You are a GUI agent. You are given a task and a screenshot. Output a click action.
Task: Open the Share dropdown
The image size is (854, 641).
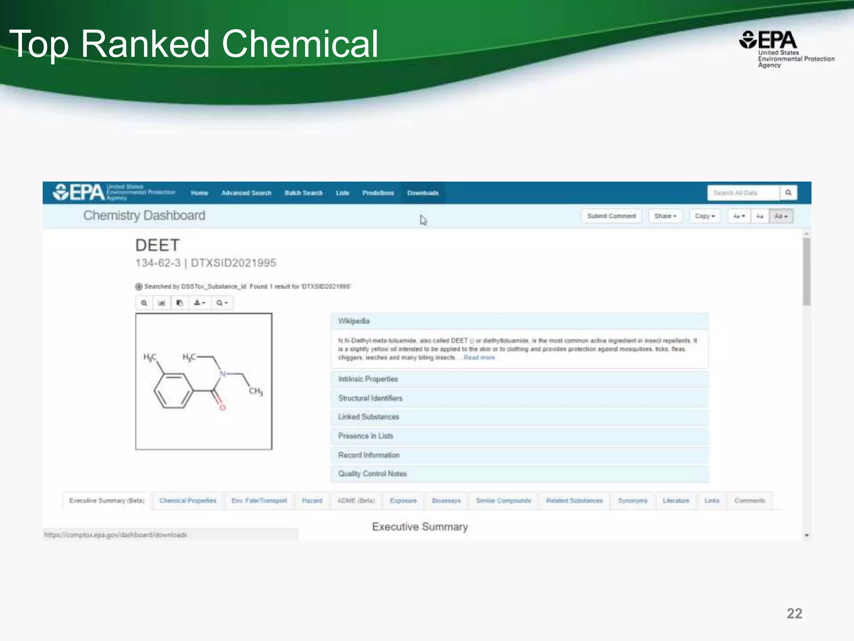665,216
